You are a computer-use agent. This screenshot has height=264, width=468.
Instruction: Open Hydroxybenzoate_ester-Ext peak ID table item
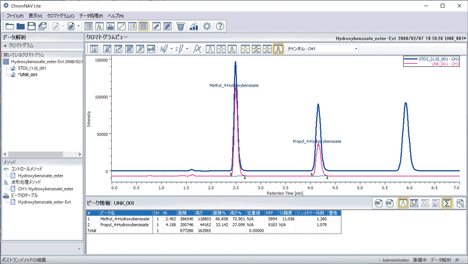click(44, 202)
